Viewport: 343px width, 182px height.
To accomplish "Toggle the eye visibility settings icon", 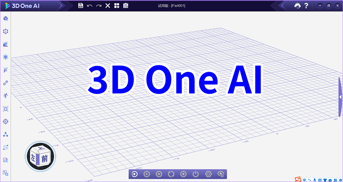I will (x=221, y=174).
